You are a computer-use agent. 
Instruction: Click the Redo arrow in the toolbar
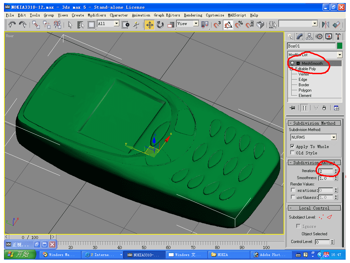[23, 24]
